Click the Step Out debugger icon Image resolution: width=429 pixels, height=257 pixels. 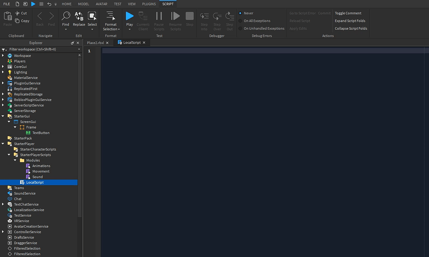tap(230, 16)
